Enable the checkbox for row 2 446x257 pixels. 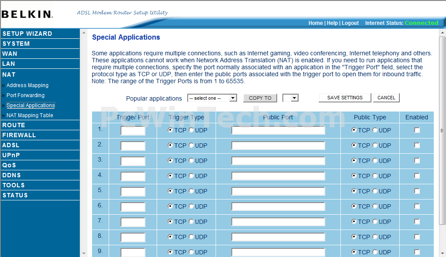(x=417, y=145)
